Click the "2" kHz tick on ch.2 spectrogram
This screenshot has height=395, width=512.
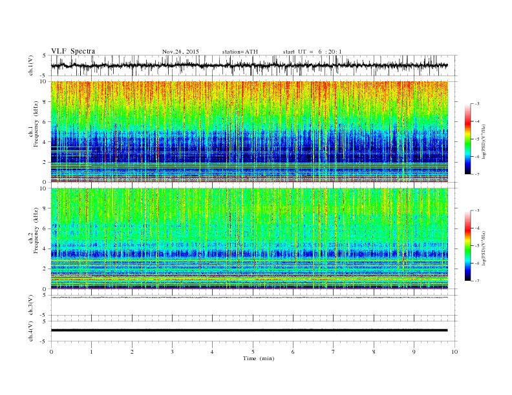click(x=45, y=269)
